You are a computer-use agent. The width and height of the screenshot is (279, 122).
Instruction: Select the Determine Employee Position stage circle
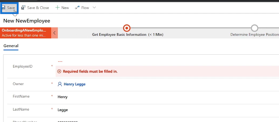(255, 28)
